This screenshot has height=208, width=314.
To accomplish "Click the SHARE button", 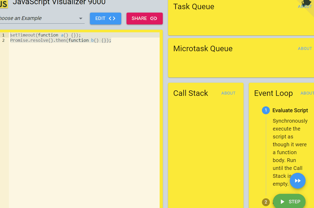I will (x=145, y=18).
